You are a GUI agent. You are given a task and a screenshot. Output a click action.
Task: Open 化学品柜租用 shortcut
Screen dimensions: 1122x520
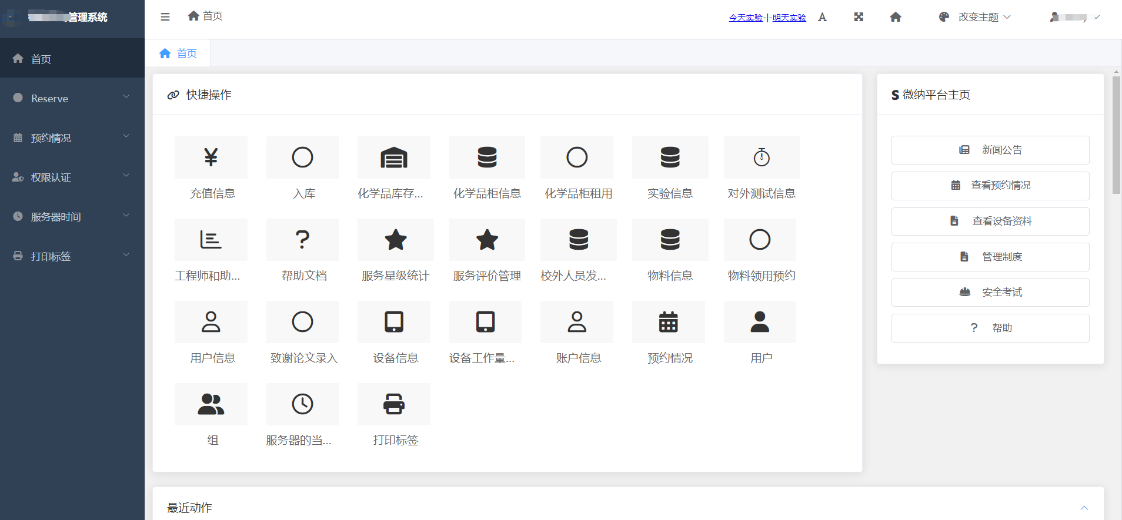click(577, 157)
